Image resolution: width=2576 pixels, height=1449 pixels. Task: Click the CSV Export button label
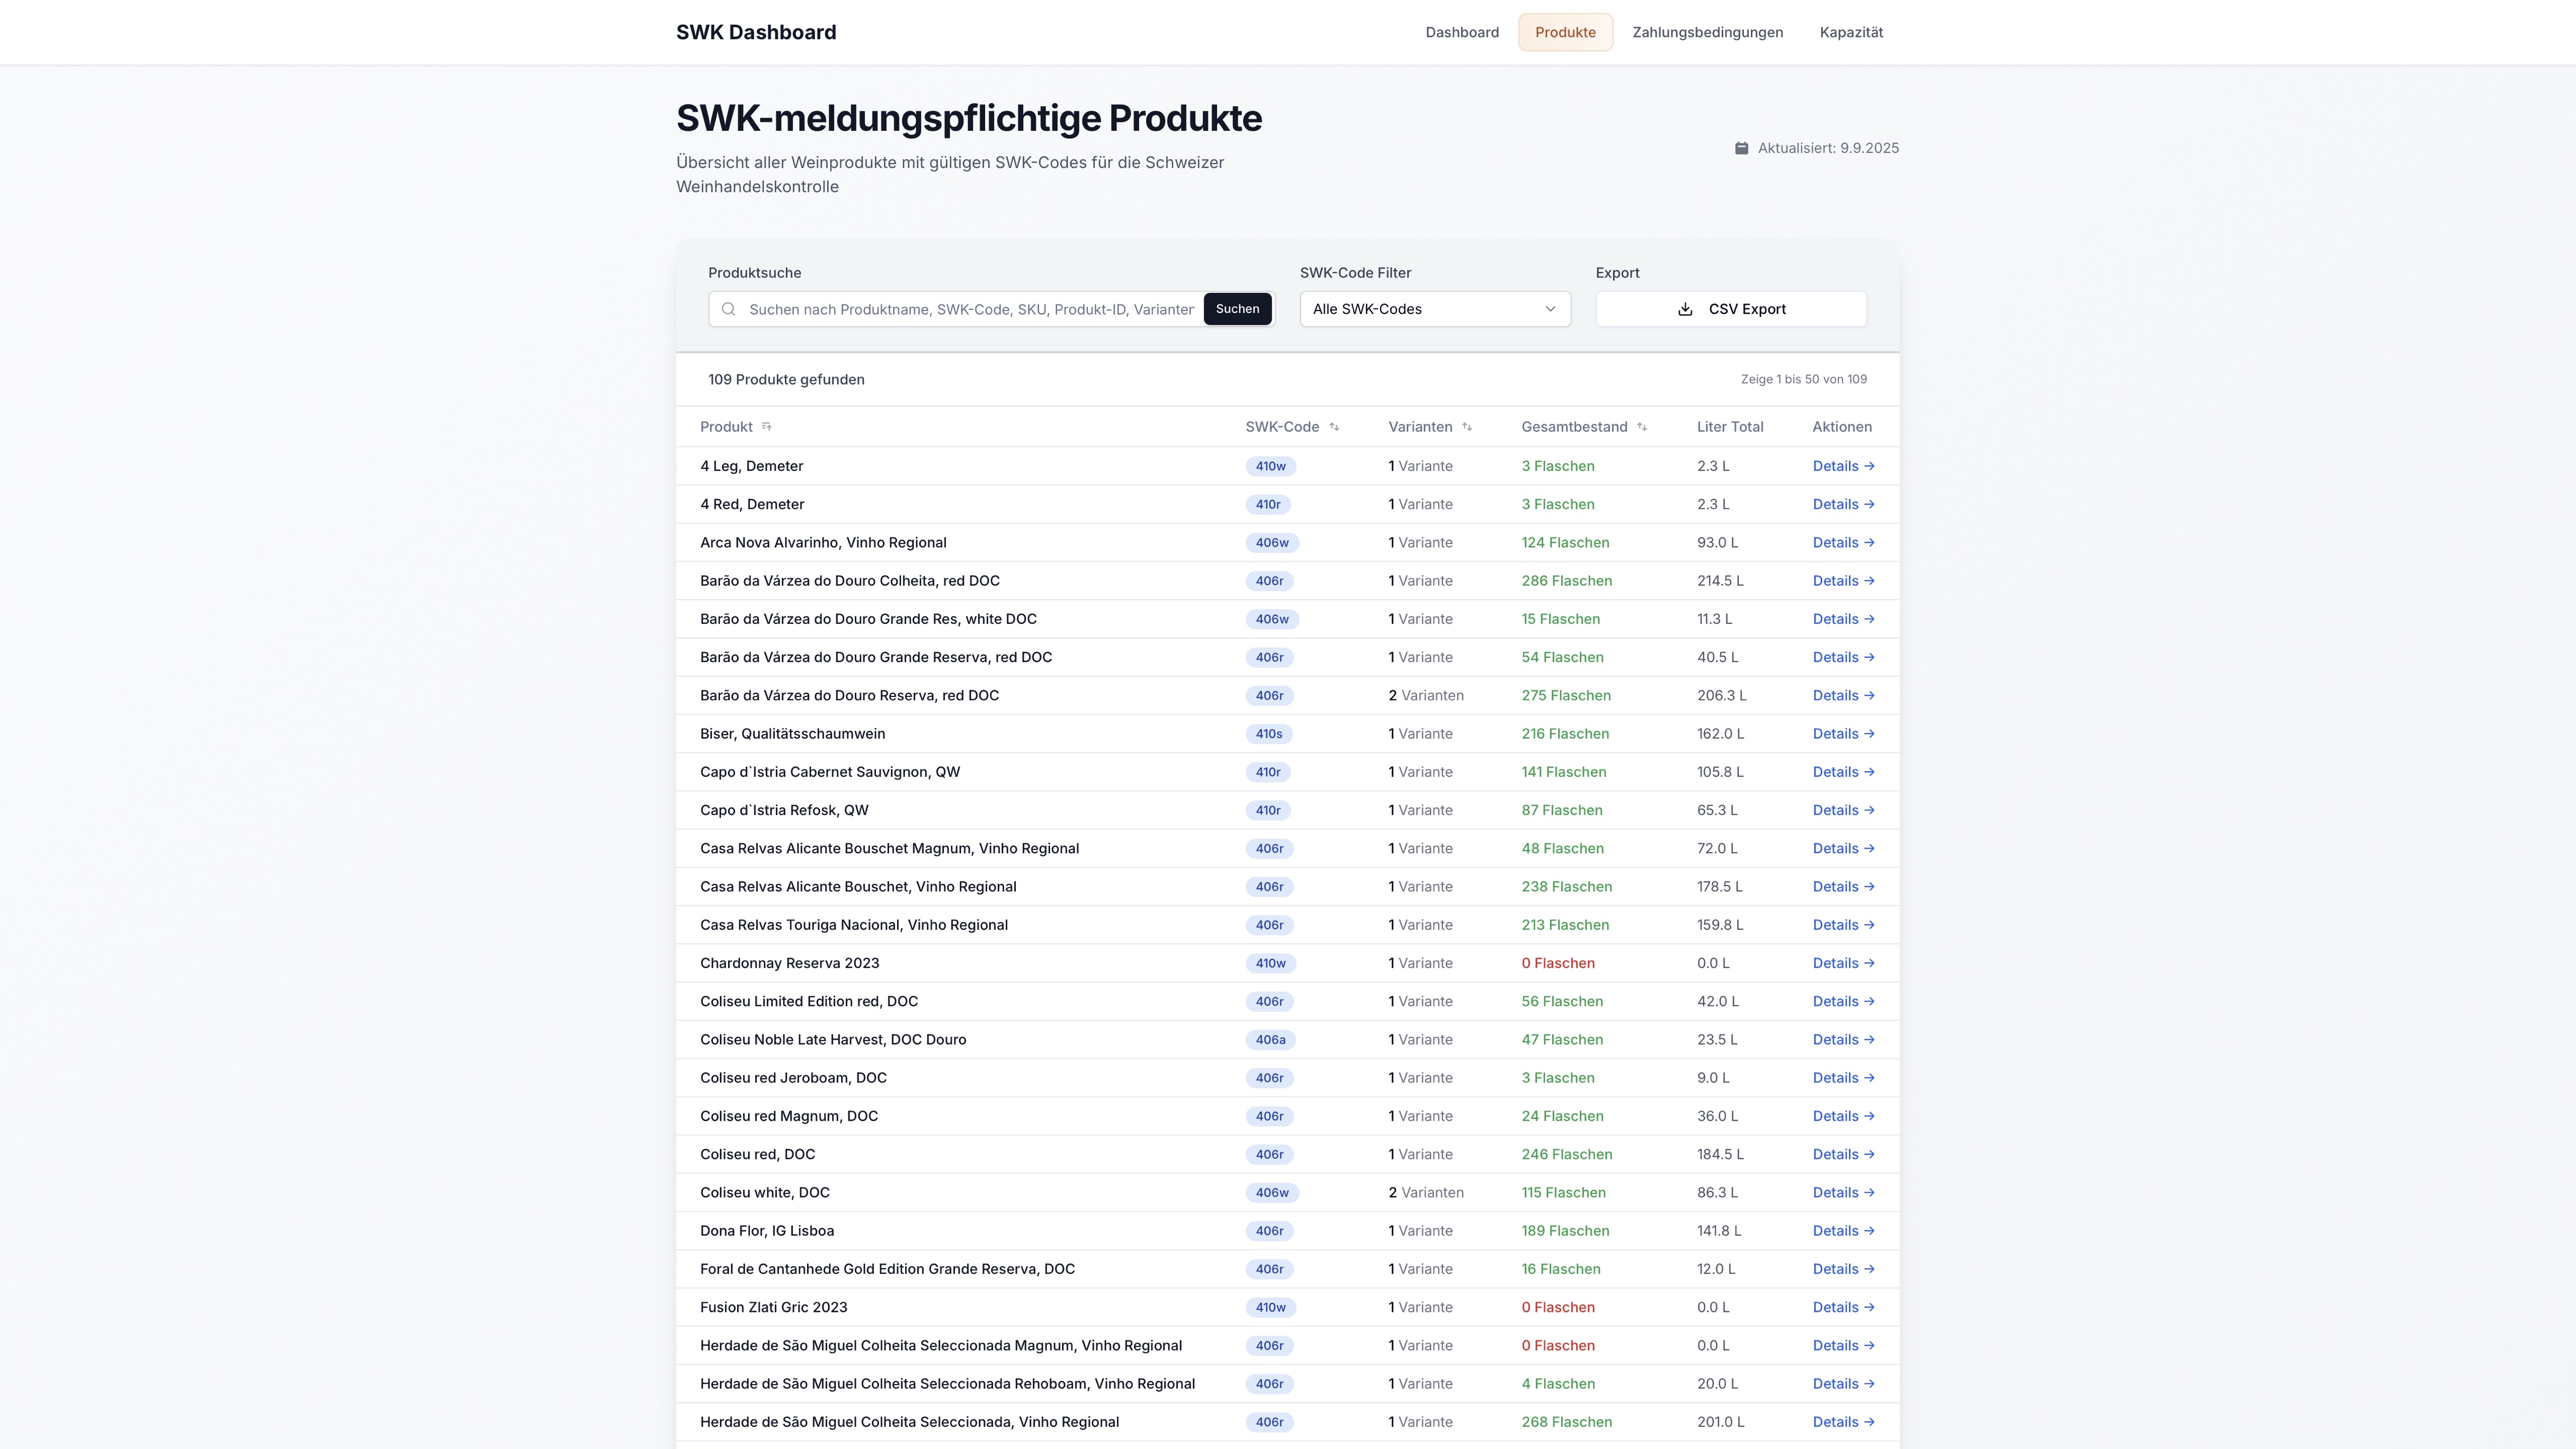point(1747,309)
